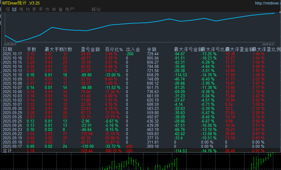Open the http://mtdriver.com link
The height and width of the screenshot is (170, 281).
point(267,3)
